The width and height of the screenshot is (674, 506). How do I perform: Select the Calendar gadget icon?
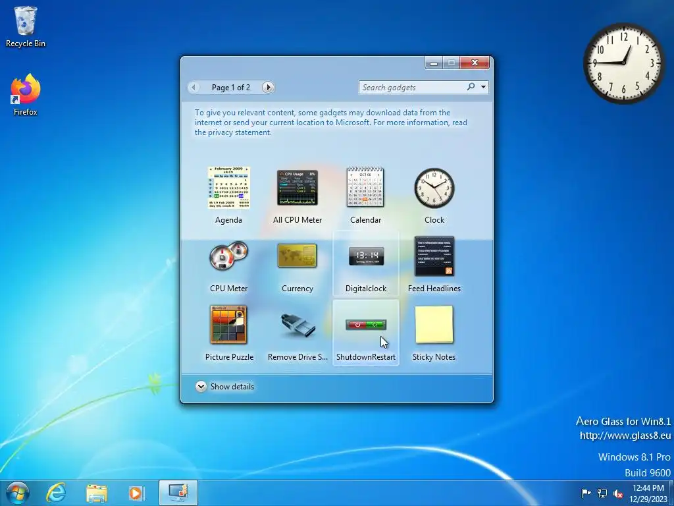click(x=365, y=187)
